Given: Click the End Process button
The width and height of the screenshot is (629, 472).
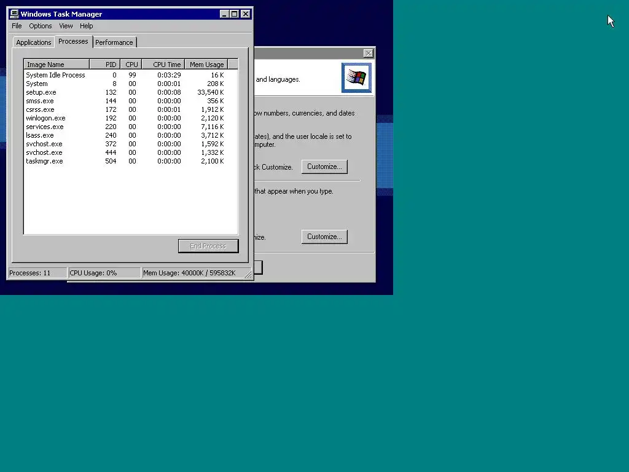Looking at the screenshot, I should (x=208, y=246).
